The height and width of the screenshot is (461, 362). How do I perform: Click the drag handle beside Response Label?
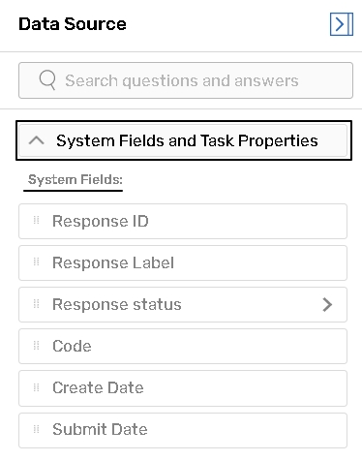click(x=37, y=261)
